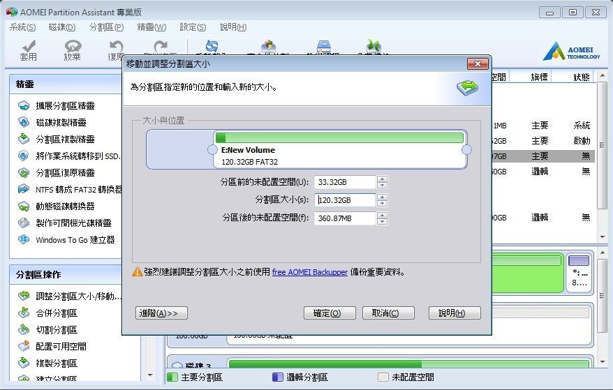This screenshot has width=613, height=390.
Task: Open the 系統(S) menu
Action: click(x=22, y=27)
